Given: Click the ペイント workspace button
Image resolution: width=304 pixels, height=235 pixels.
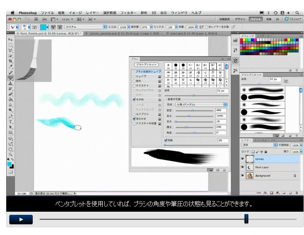Looking at the screenshot, I should [x=256, y=19].
